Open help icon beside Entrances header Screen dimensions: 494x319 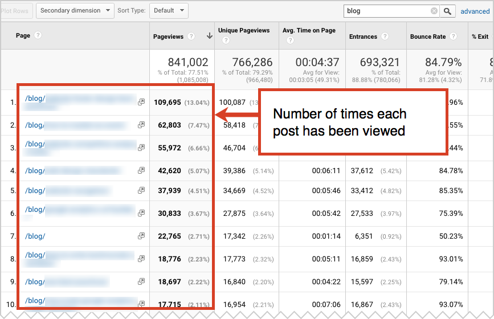click(385, 36)
